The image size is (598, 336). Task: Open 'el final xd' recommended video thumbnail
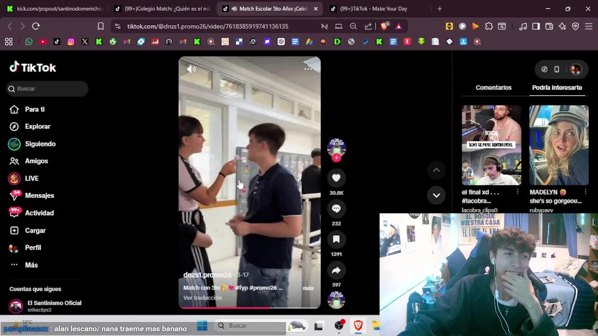point(491,145)
